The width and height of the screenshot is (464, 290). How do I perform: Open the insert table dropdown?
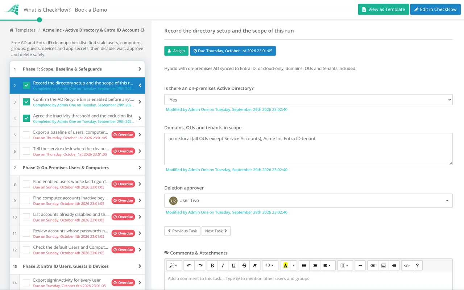pos(345,265)
